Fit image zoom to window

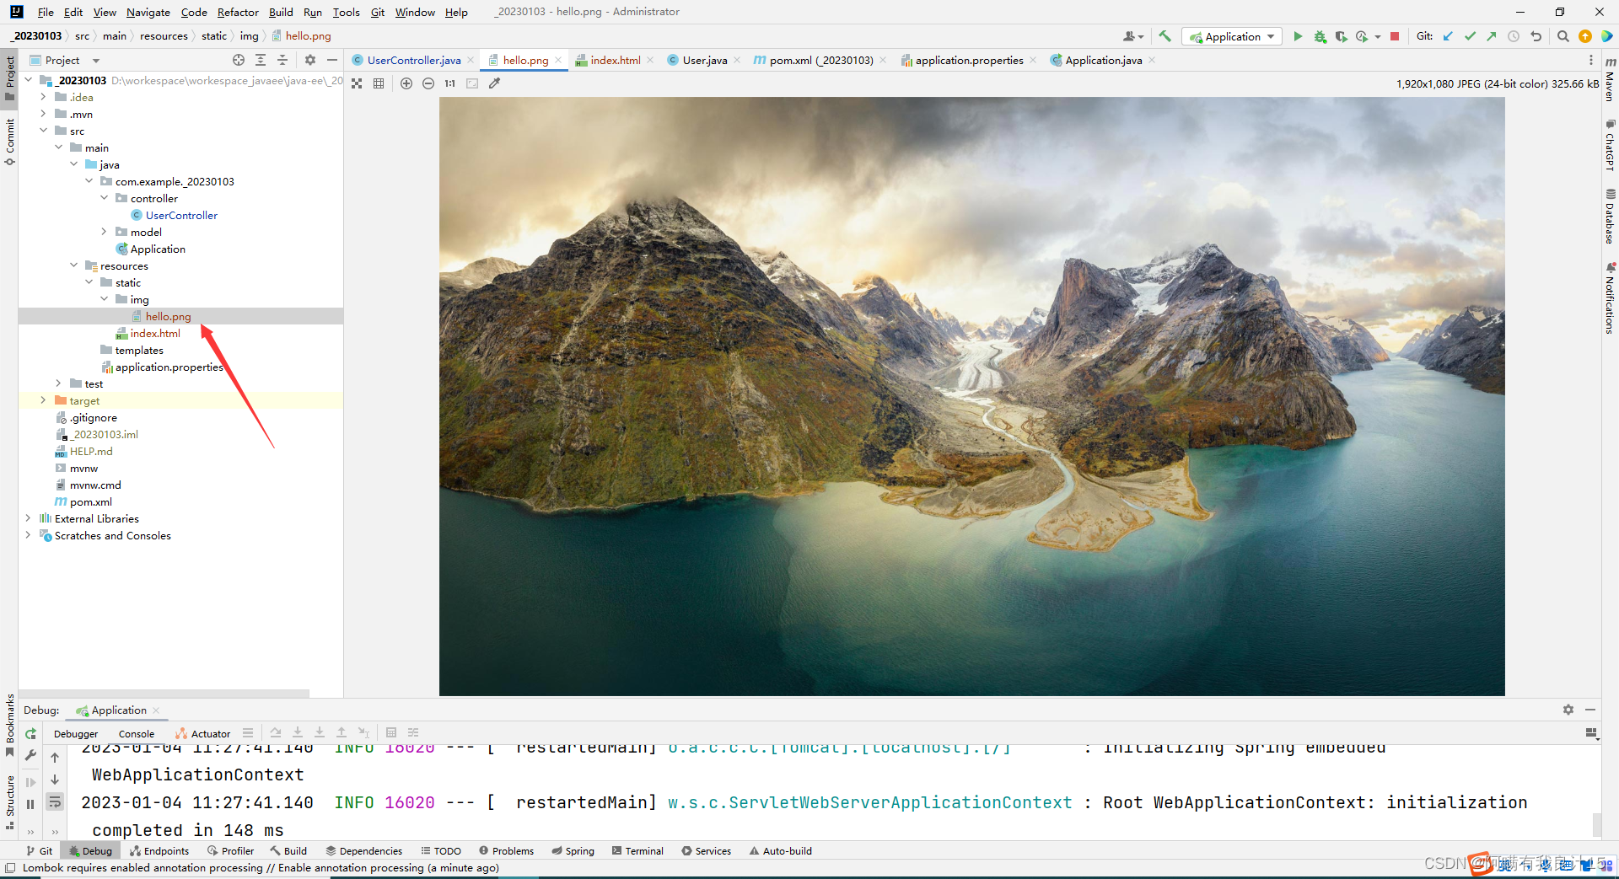[x=472, y=83]
